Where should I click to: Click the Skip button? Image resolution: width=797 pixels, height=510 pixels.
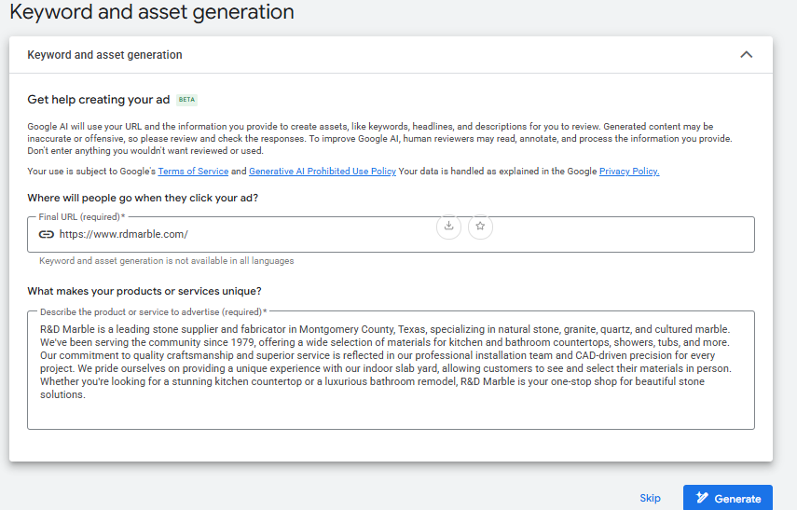coord(650,498)
